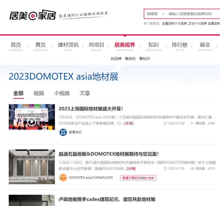Screen dimensions: 220x206
Task: Open the 黄页 navigation item
Action: [x=41, y=47]
